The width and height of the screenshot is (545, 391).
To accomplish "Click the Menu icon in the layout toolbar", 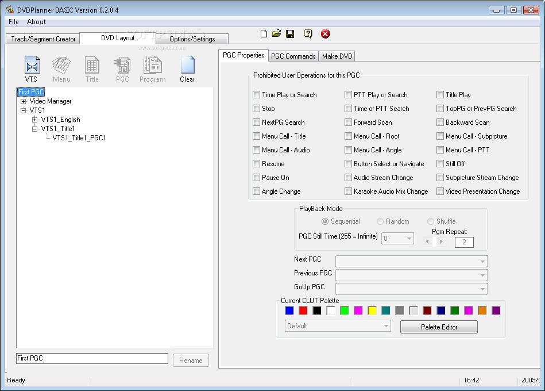I will (x=61, y=69).
